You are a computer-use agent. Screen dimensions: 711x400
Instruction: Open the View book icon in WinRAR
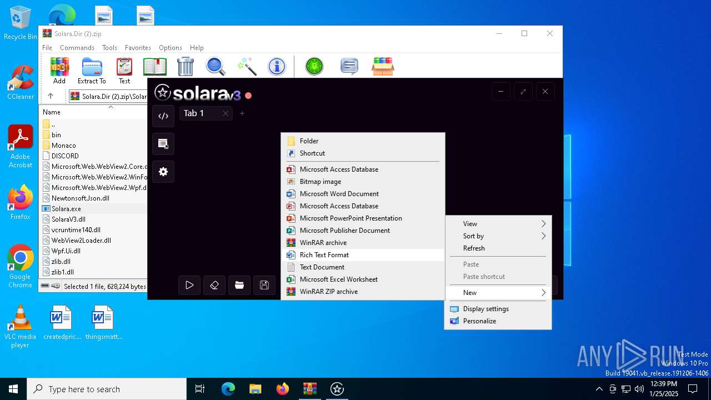coord(155,67)
